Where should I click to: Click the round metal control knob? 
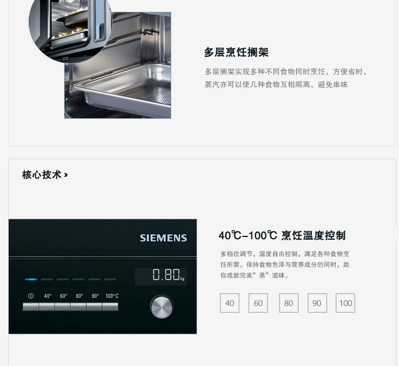click(x=162, y=306)
